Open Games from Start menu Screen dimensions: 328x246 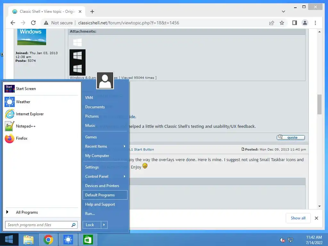coord(91,137)
